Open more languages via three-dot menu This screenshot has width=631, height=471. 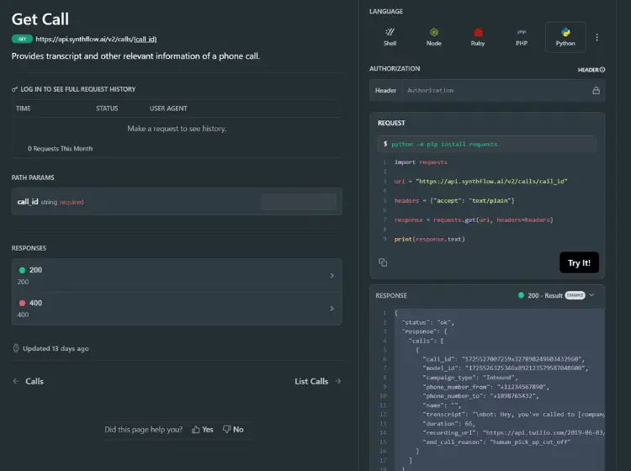coord(597,37)
